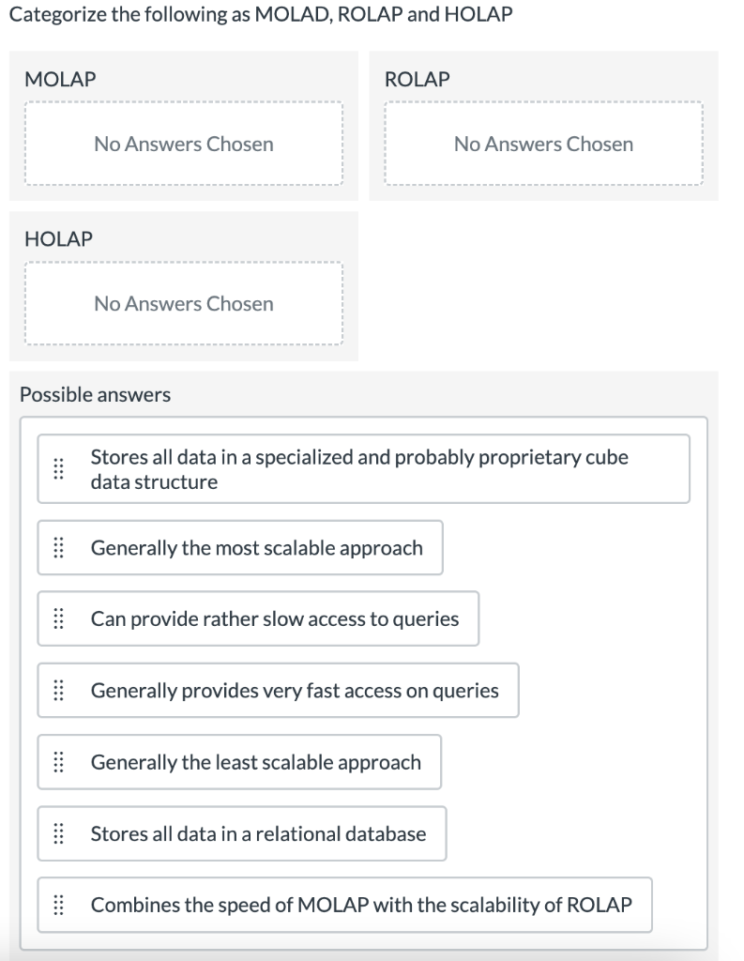Click the drag handle on 'Generally the most scalable approach'
The height and width of the screenshot is (961, 744).
58,547
